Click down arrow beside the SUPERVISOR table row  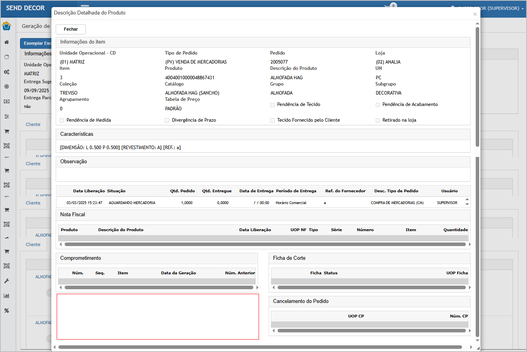(467, 204)
